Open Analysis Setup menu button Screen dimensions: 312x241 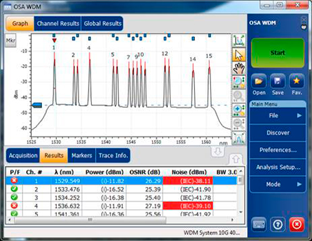pos(278,167)
